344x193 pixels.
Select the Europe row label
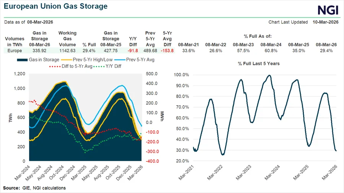point(15,50)
